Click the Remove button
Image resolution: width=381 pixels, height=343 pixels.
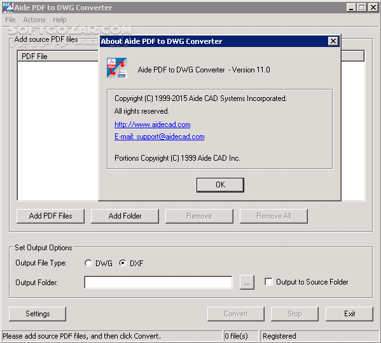[199, 216]
